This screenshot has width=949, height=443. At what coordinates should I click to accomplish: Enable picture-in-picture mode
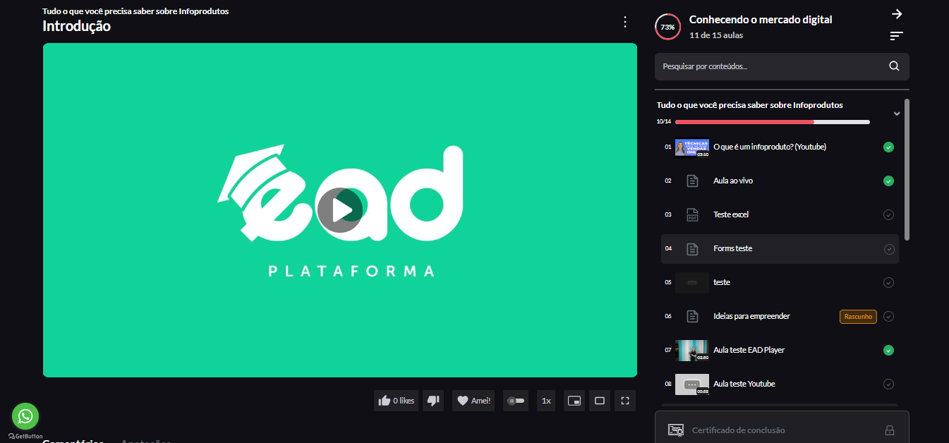click(x=574, y=401)
